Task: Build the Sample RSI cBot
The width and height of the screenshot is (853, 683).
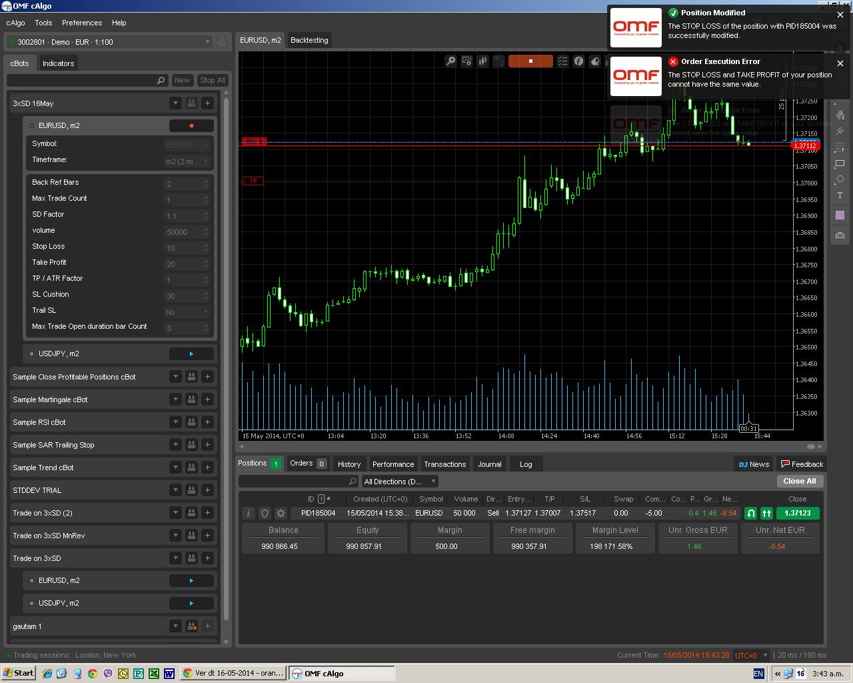Action: (191, 422)
